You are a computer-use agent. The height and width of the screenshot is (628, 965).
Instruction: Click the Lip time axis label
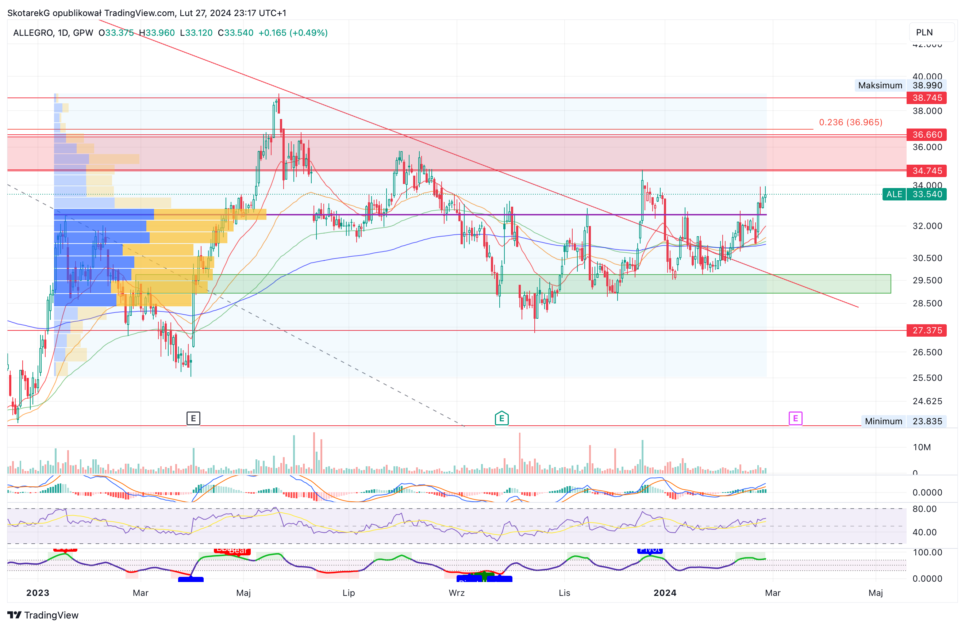tap(349, 593)
